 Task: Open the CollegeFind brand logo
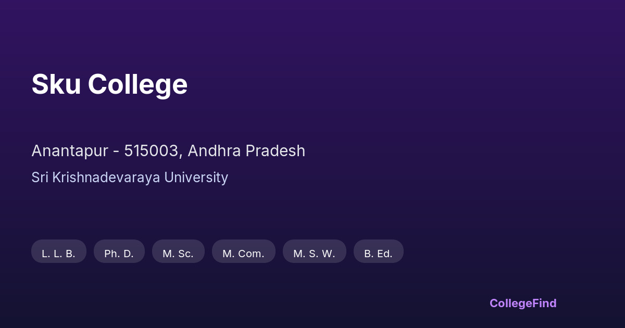tap(522, 303)
